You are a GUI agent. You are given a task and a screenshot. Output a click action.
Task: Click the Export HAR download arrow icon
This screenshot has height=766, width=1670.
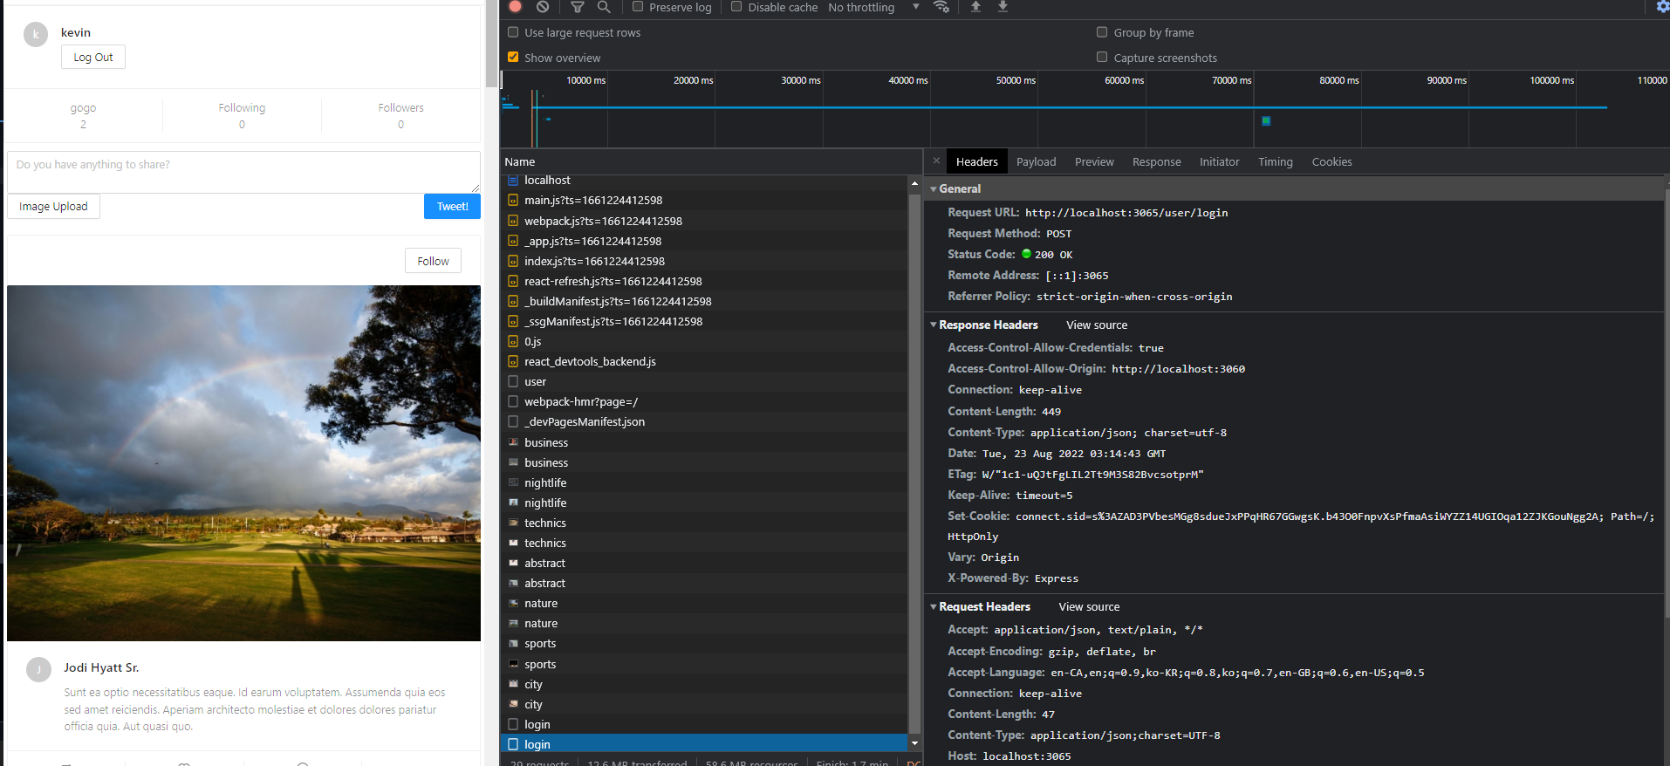pyautogui.click(x=1003, y=6)
